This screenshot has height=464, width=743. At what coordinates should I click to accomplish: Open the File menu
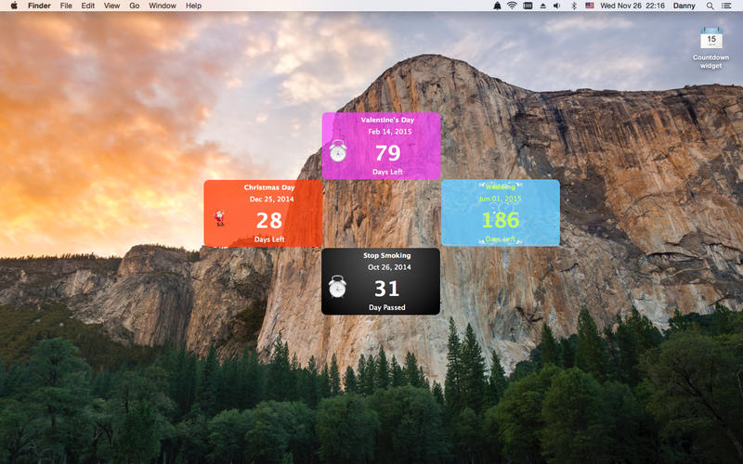[x=66, y=6]
